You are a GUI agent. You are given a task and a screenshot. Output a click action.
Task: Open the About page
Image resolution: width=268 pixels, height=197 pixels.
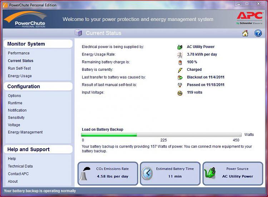[13, 181]
